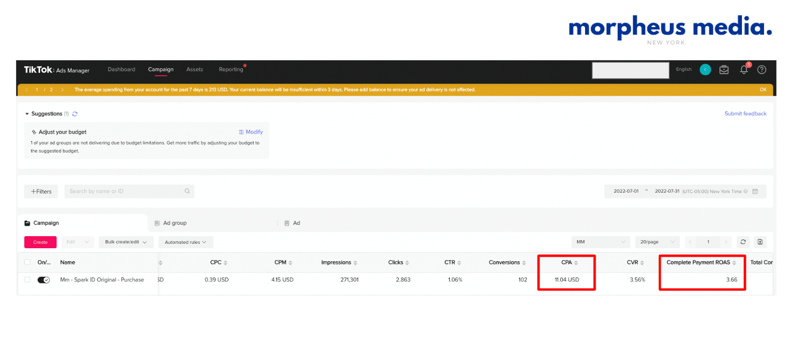Sort by CPC column

tap(225, 262)
